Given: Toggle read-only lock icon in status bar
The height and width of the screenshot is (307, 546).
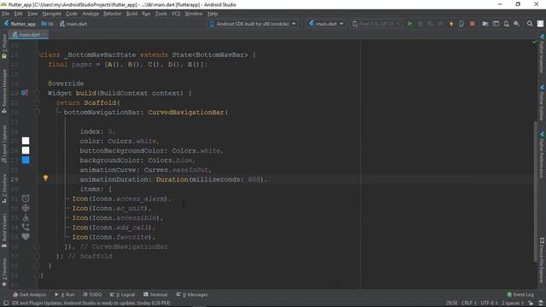Looking at the screenshot, I should pyautogui.click(x=531, y=303).
